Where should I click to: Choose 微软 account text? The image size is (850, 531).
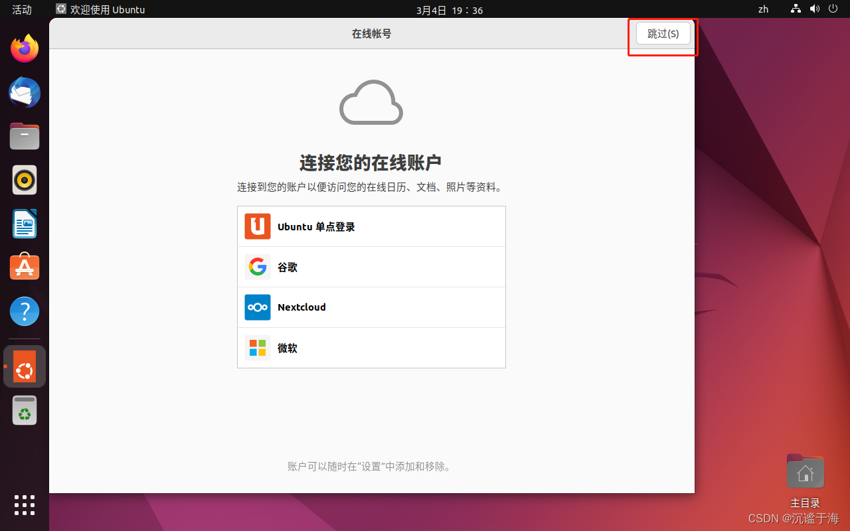[x=288, y=348]
